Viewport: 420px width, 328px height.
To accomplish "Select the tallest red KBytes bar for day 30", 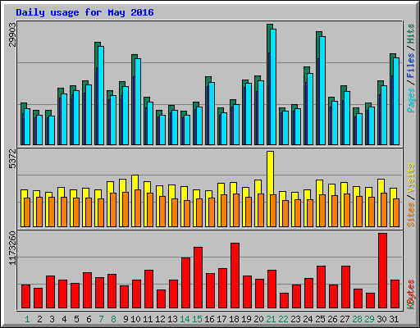I will pos(382,271).
